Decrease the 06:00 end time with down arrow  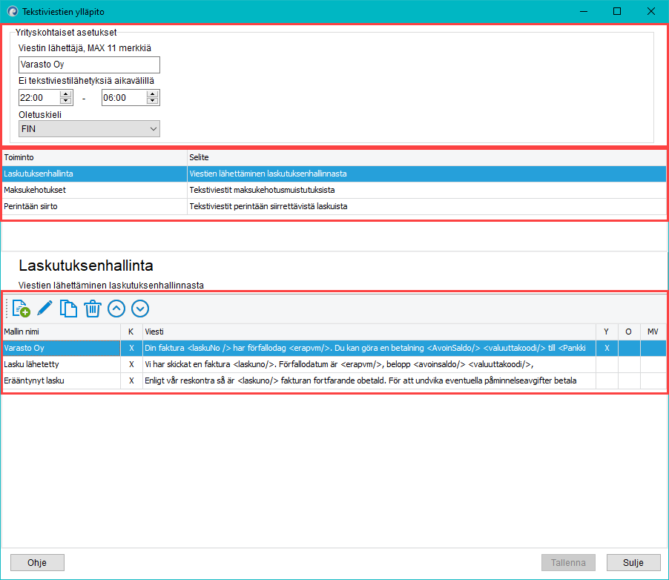[x=152, y=101]
